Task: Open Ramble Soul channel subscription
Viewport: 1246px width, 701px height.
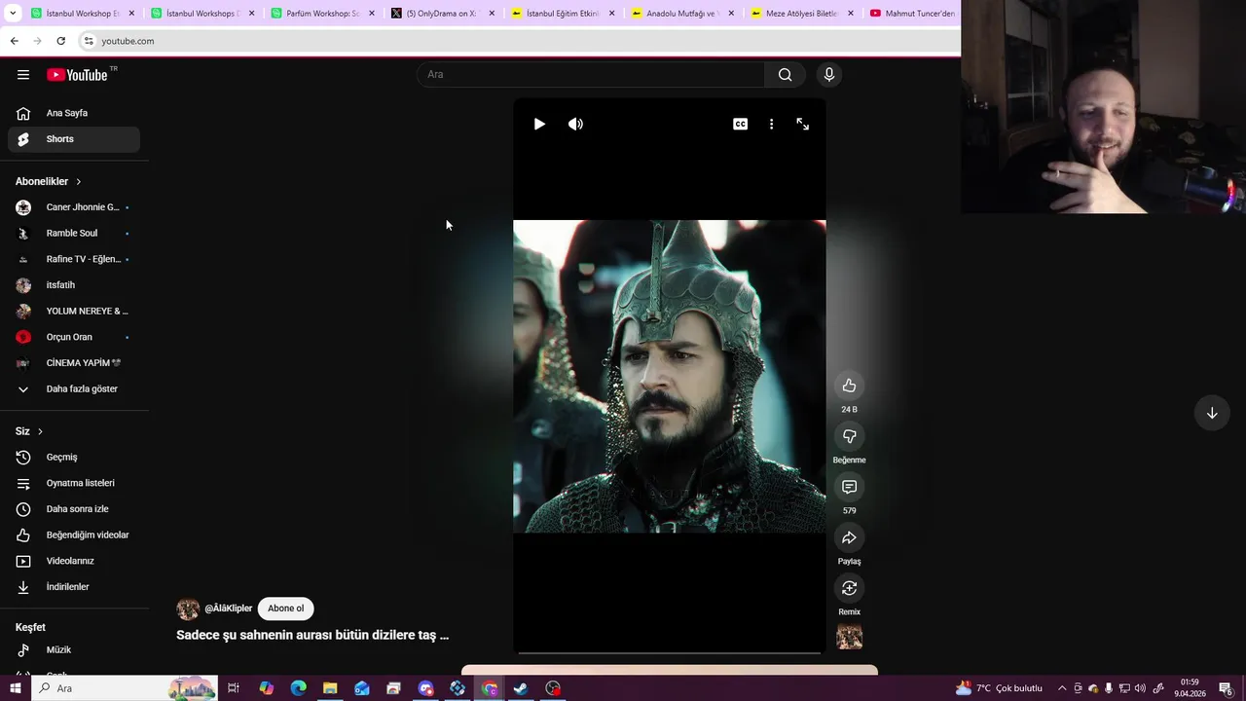Action: [x=74, y=234]
